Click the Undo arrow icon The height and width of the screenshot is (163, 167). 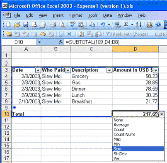tap(103, 25)
